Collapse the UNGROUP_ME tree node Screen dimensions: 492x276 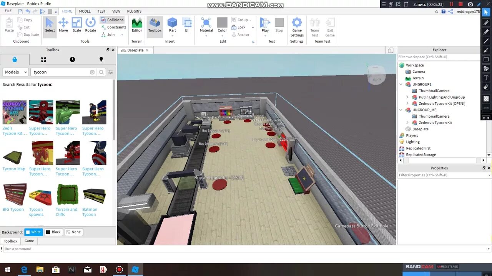(x=401, y=110)
